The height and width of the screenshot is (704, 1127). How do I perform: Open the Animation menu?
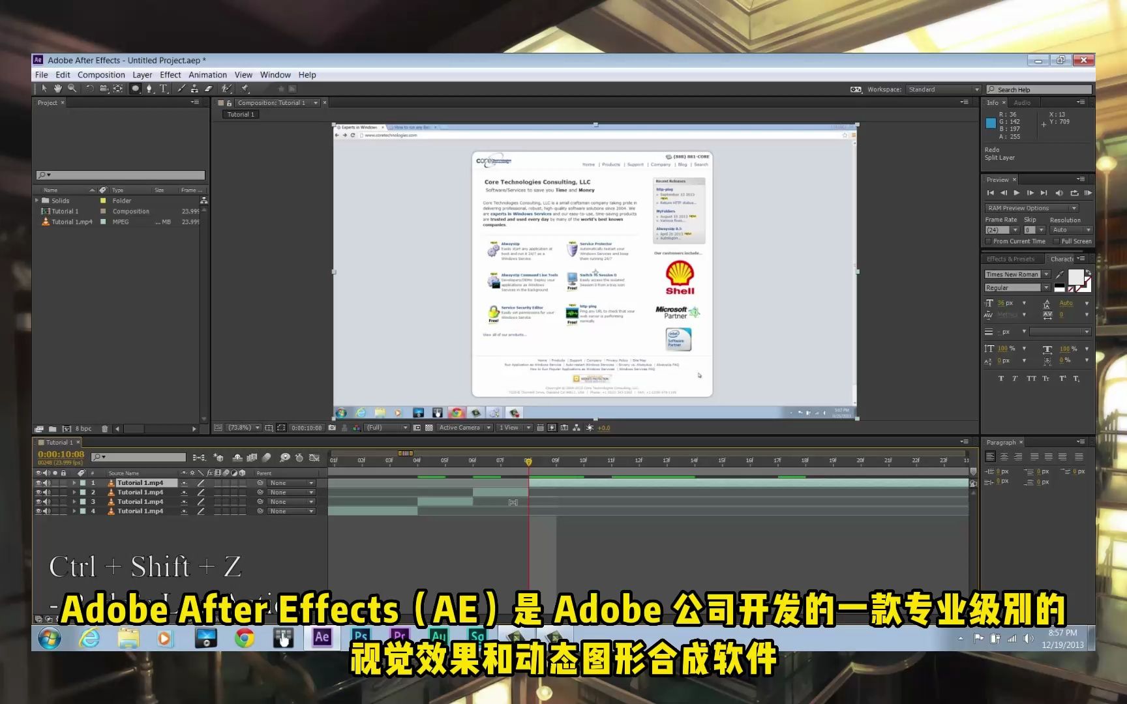click(x=207, y=75)
